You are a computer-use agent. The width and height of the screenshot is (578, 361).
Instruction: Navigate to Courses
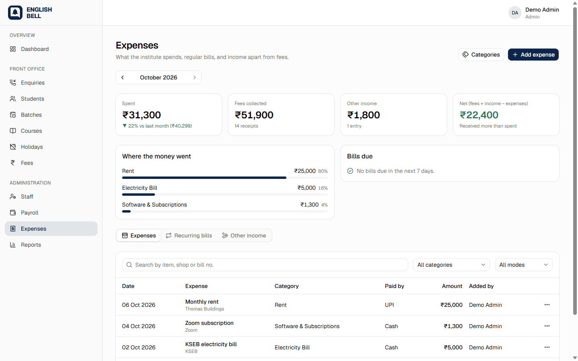click(x=51, y=131)
